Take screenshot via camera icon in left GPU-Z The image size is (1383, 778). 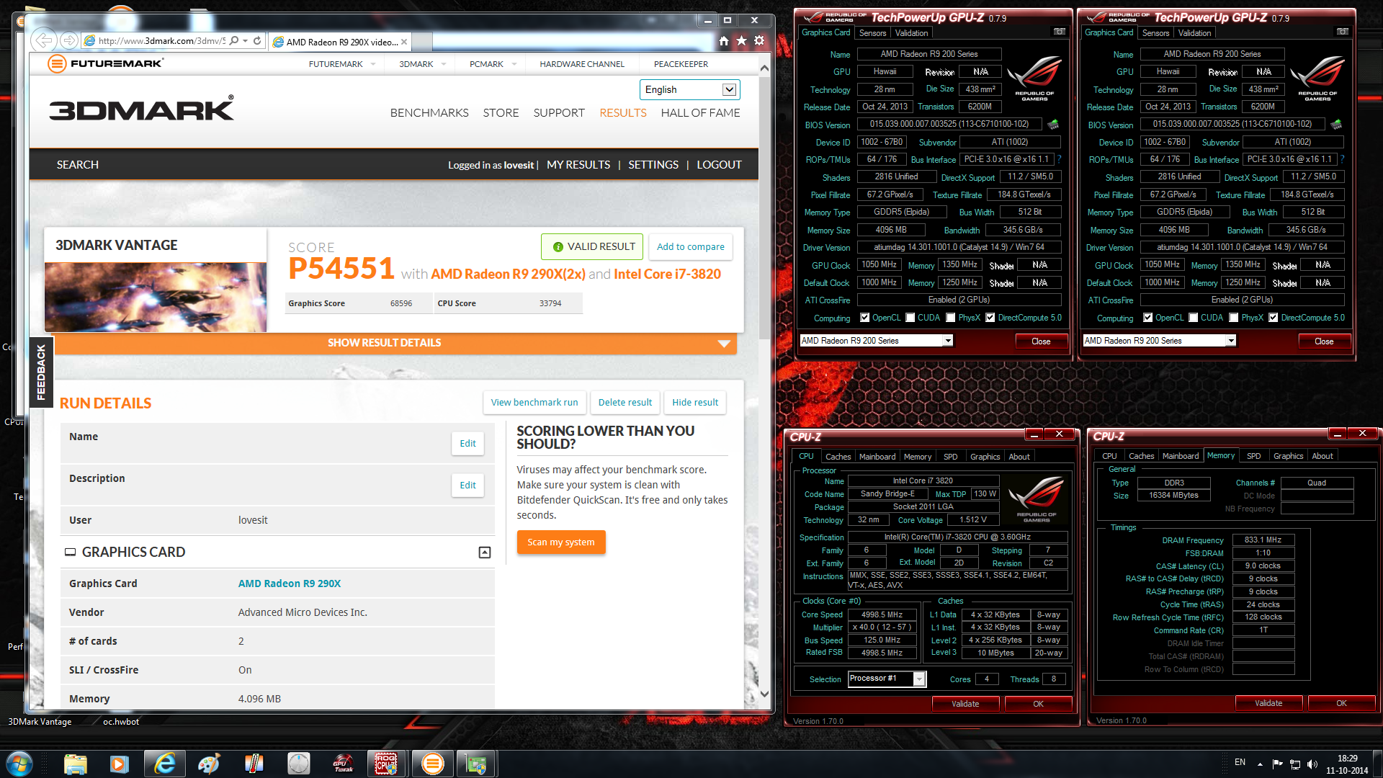point(1060,32)
